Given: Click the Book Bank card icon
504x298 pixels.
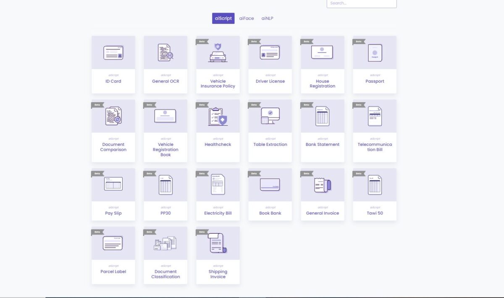Looking at the screenshot, I should tap(270, 184).
